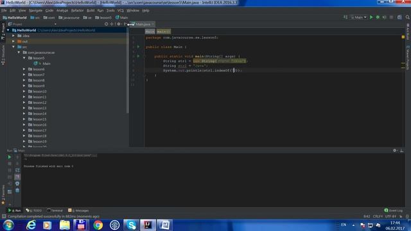Collapse the src folder
This screenshot has width=411, height=231.
[x=13, y=47]
